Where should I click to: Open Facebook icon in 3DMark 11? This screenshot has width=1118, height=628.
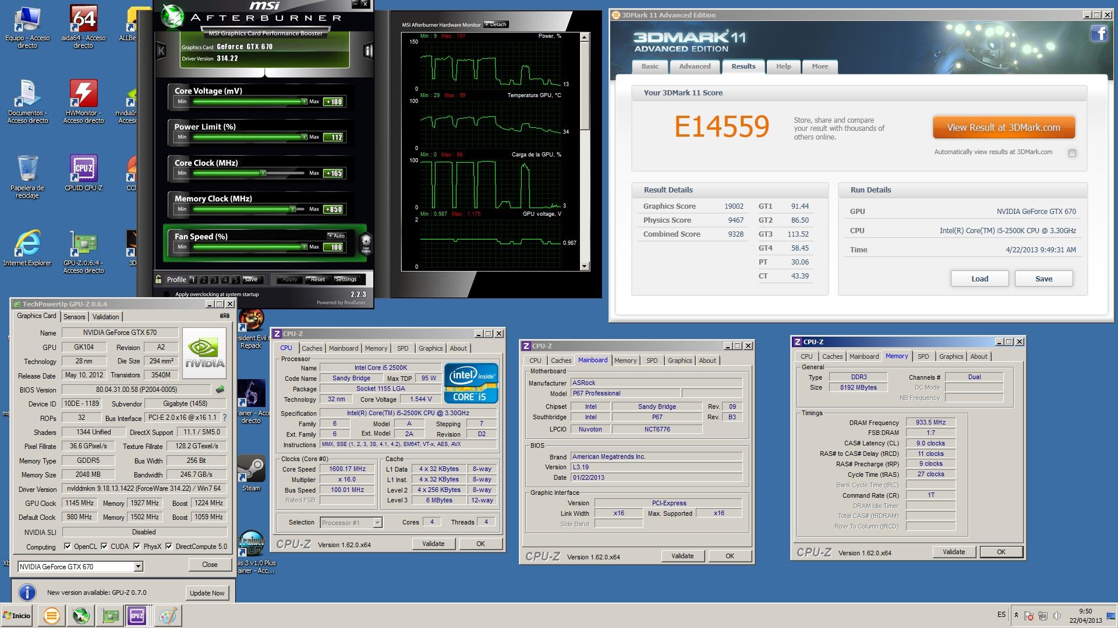click(x=1099, y=34)
